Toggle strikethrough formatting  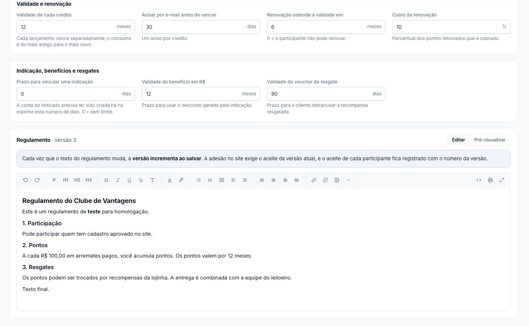[141, 180]
